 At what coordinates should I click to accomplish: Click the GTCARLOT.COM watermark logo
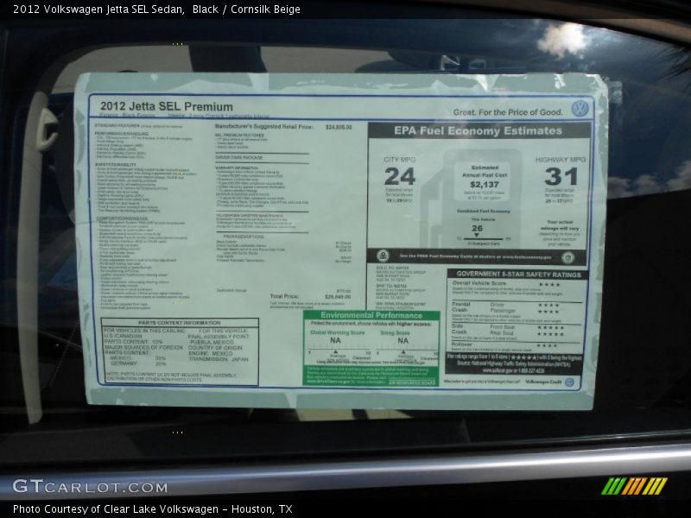point(90,486)
